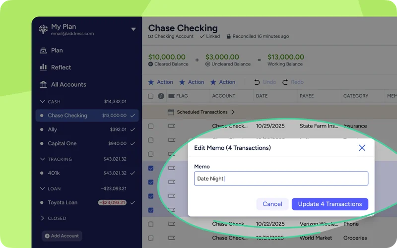
Task: Flag the Verizon Wireless transaction
Action: 171,224
